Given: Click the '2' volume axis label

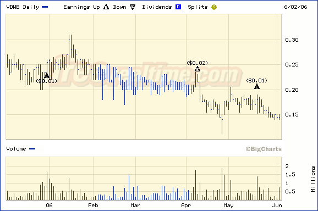Looking at the screenshot, I should click(x=287, y=166).
